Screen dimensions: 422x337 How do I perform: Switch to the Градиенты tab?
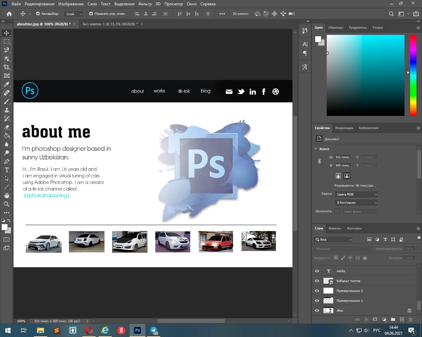[x=358, y=28]
